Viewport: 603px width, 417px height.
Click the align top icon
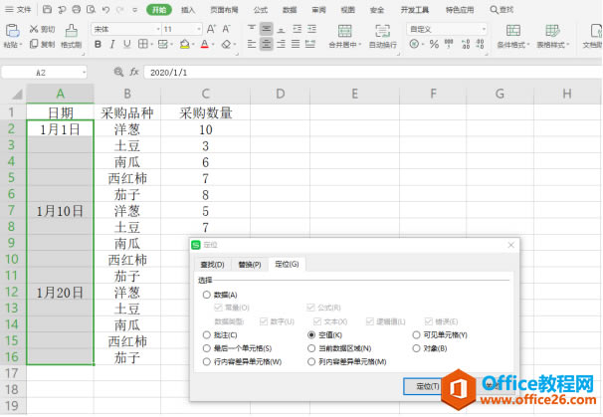click(x=252, y=29)
